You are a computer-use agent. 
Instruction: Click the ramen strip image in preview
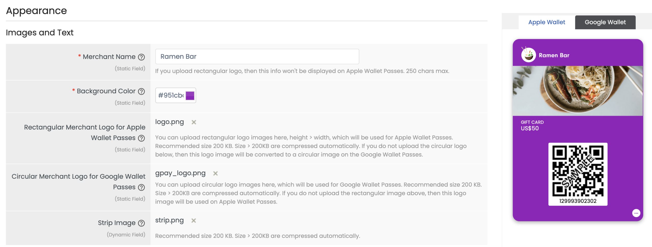[578, 91]
